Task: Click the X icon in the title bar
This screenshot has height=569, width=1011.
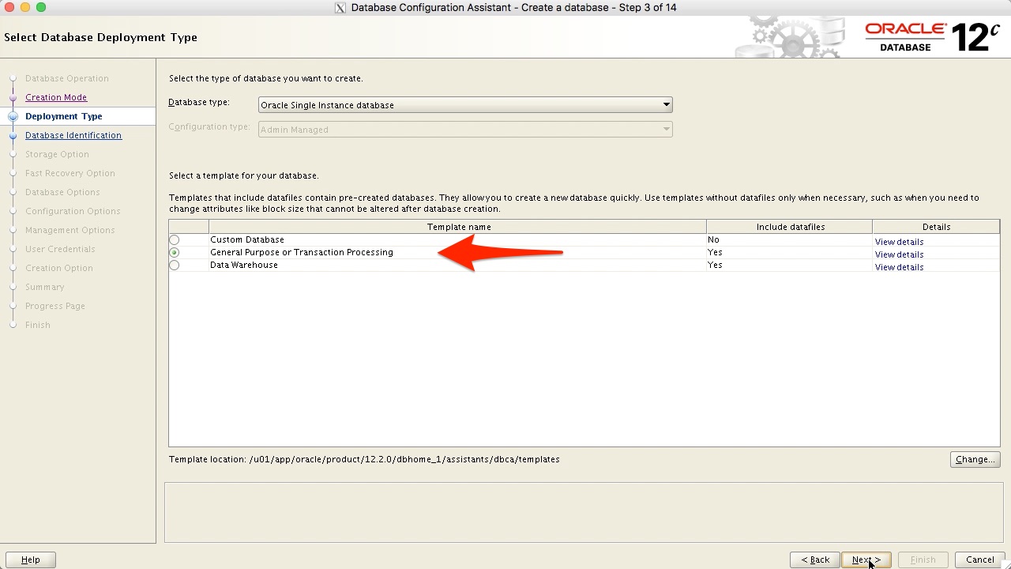Action: coord(340,8)
